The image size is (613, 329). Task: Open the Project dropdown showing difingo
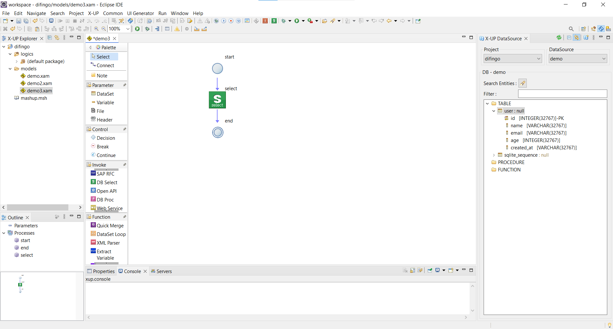(512, 59)
